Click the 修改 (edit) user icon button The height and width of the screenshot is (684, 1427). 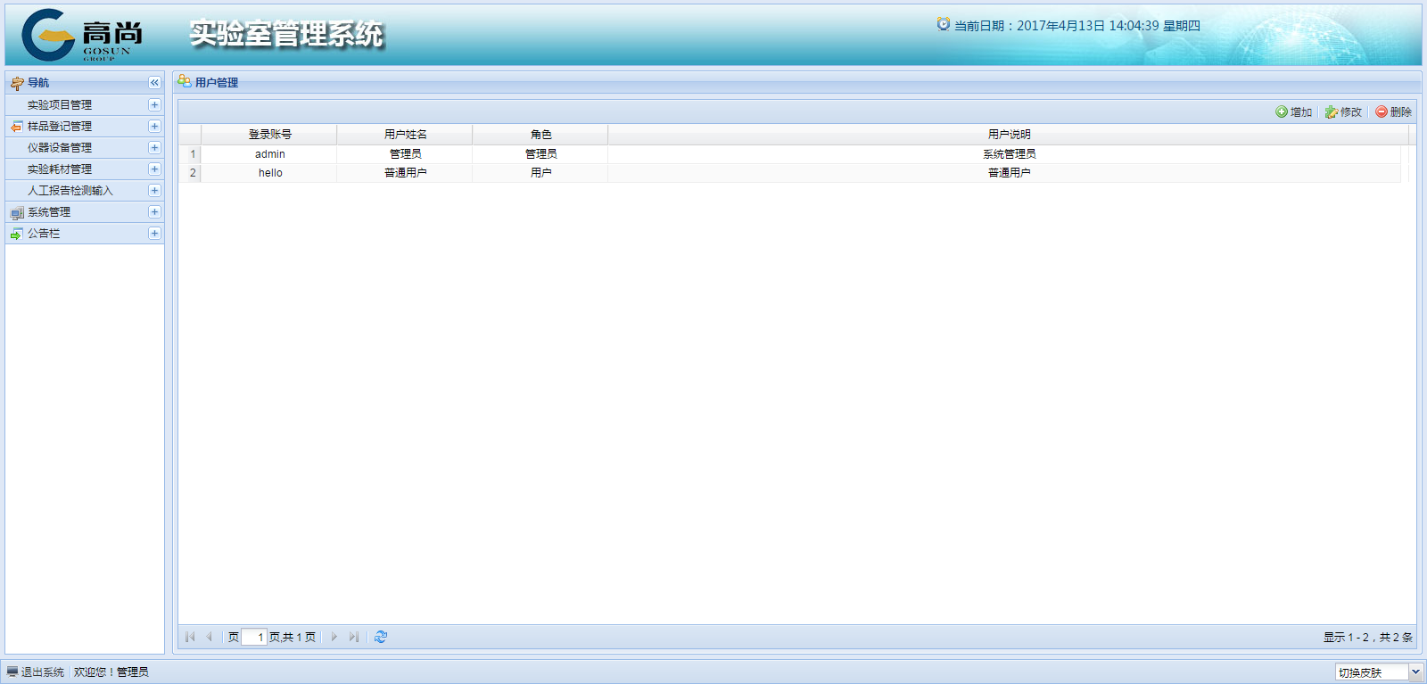(x=1343, y=112)
